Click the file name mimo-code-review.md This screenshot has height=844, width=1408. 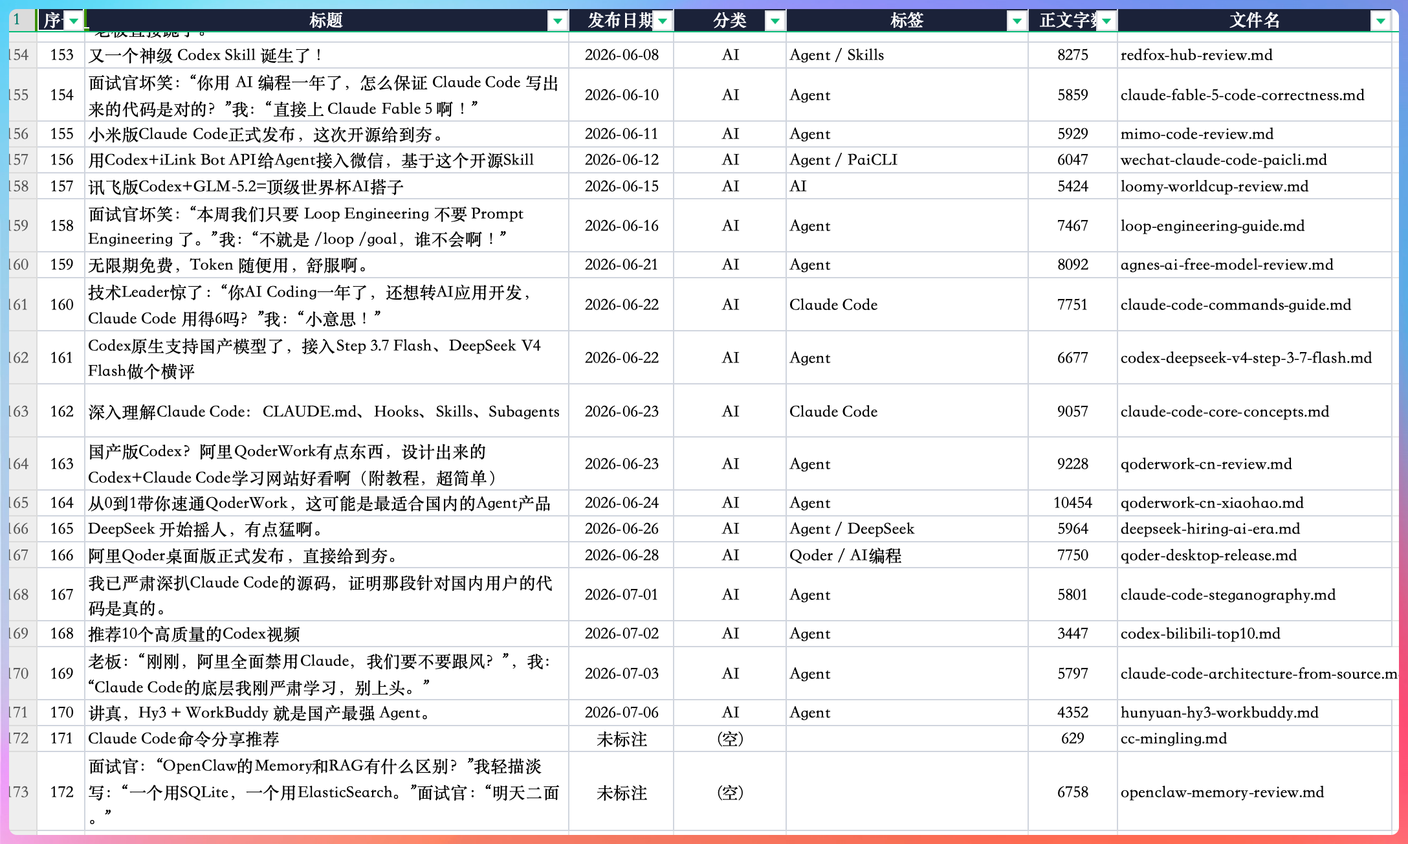pyautogui.click(x=1197, y=134)
